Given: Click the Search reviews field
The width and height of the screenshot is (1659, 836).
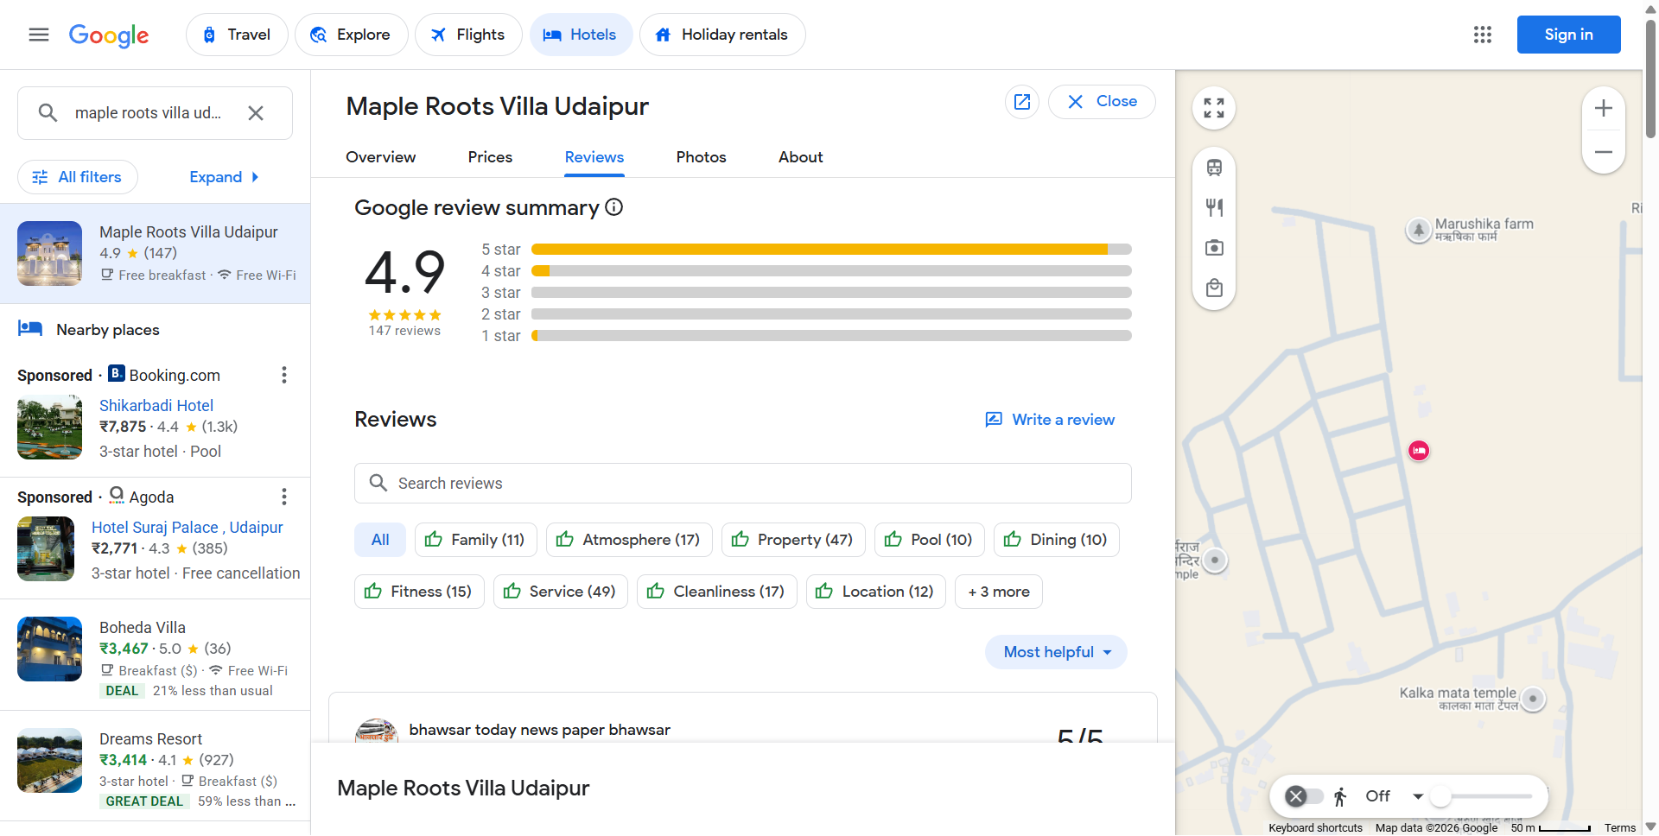Looking at the screenshot, I should click(x=743, y=484).
